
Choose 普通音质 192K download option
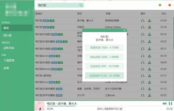[104, 47]
